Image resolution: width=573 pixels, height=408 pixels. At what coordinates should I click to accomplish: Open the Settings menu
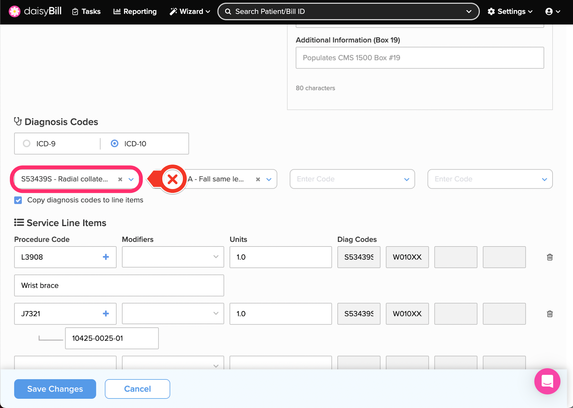(x=510, y=11)
